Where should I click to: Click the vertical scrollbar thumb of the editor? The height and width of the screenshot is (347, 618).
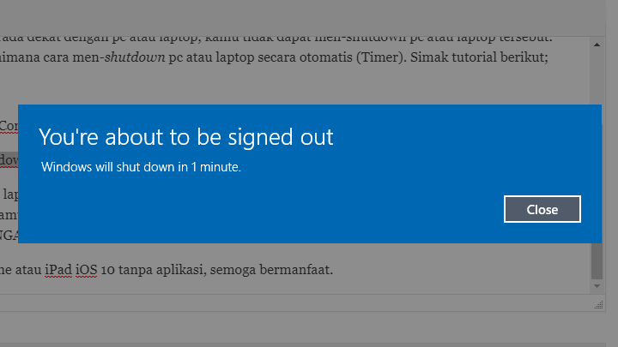pos(596,260)
